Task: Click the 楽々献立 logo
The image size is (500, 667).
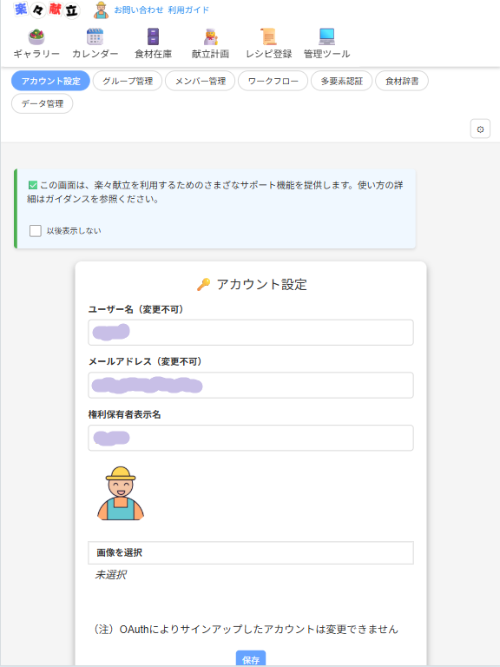Action: pyautogui.click(x=47, y=10)
